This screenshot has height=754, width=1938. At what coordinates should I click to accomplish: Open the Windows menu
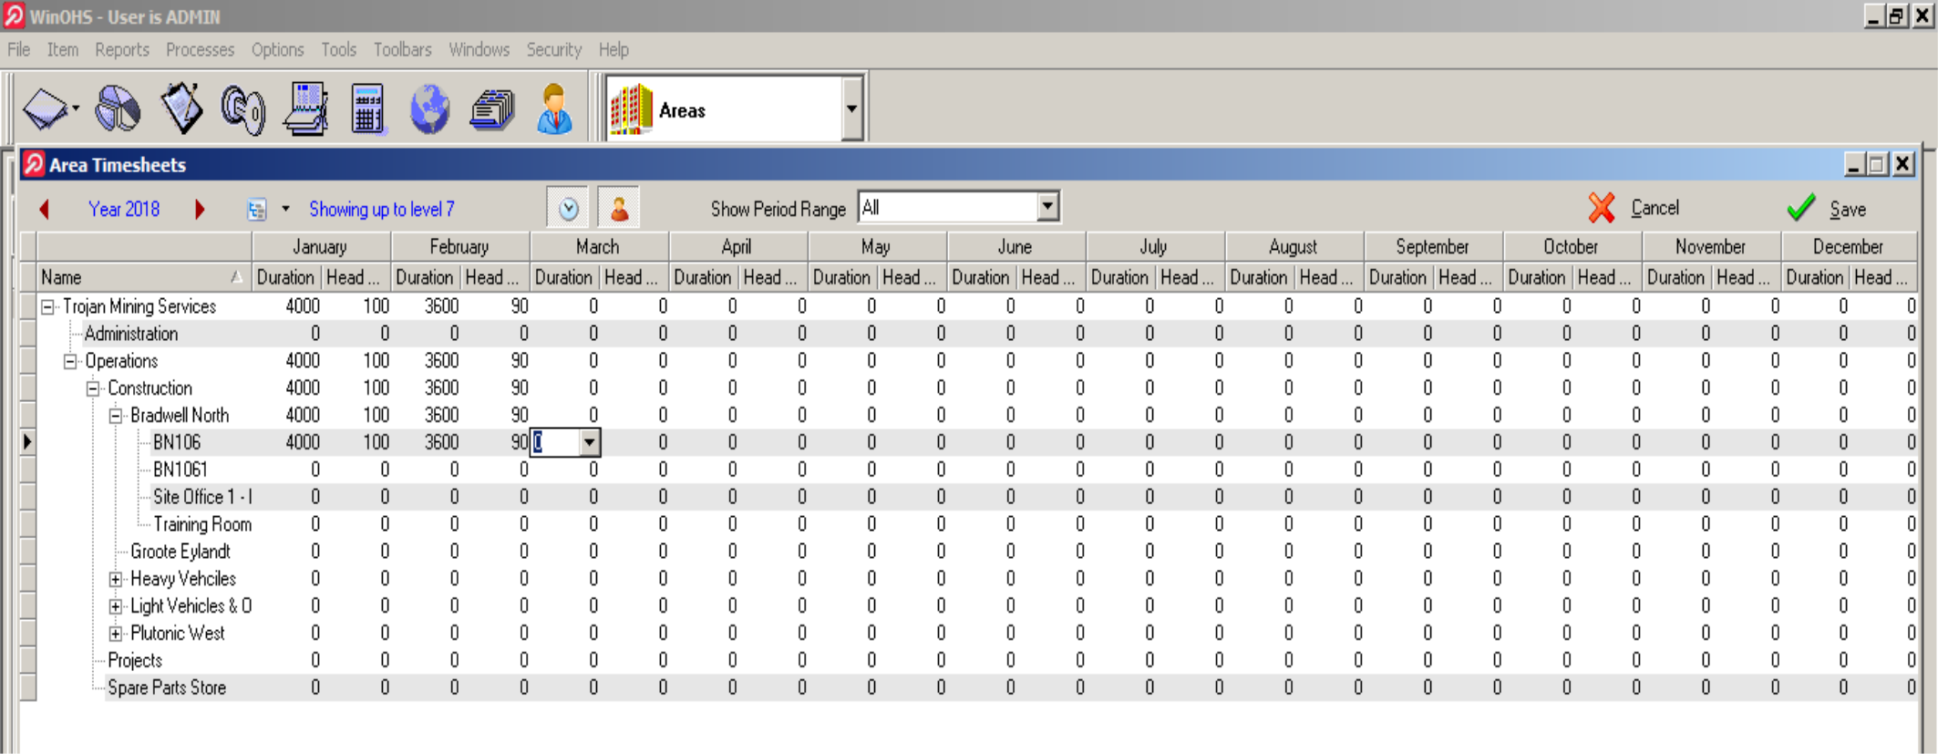click(479, 49)
